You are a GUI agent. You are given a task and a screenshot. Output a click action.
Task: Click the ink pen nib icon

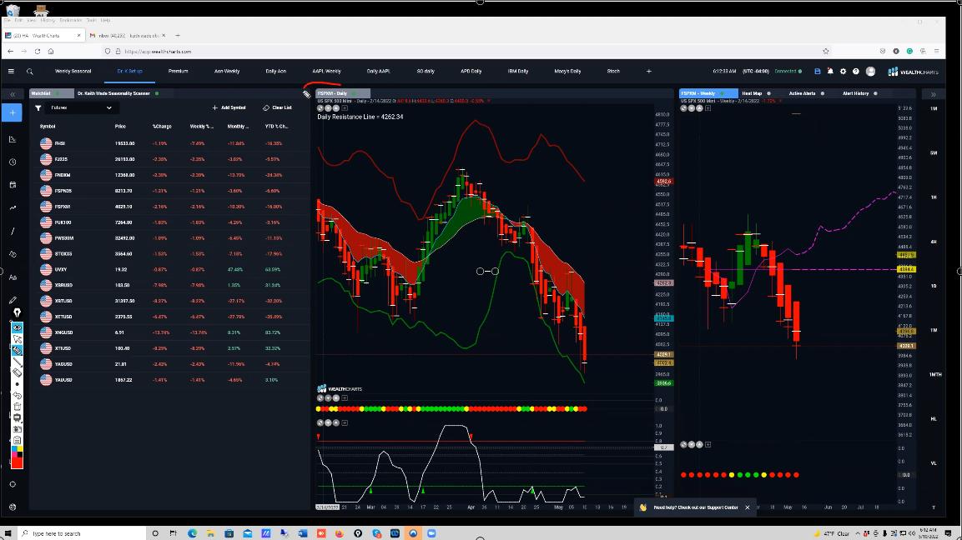point(18,312)
